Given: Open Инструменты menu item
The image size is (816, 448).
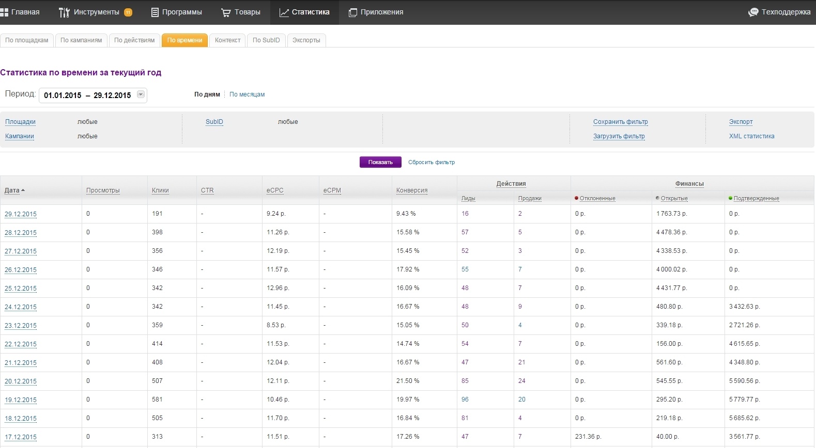Looking at the screenshot, I should (x=97, y=12).
